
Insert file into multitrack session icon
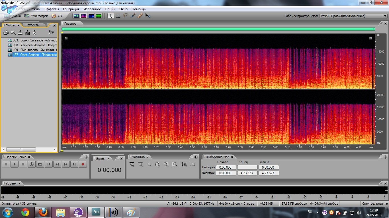27,33
